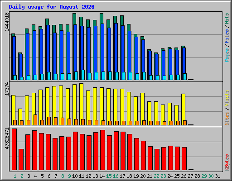Select day 3 on the date axis
Image resolution: width=232 pixels, height=181 pixels.
coord(29,176)
